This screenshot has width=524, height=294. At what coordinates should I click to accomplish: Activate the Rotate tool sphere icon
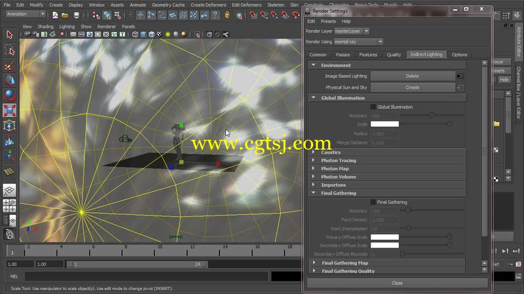point(9,95)
